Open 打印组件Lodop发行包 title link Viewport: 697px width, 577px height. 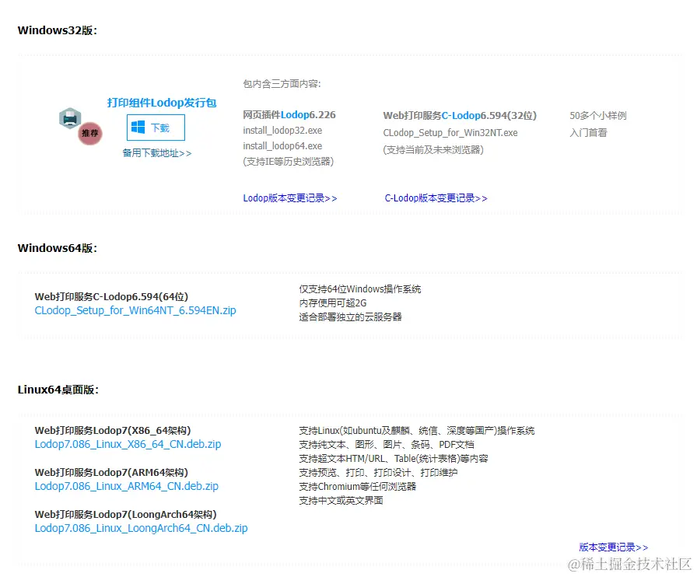point(161,103)
